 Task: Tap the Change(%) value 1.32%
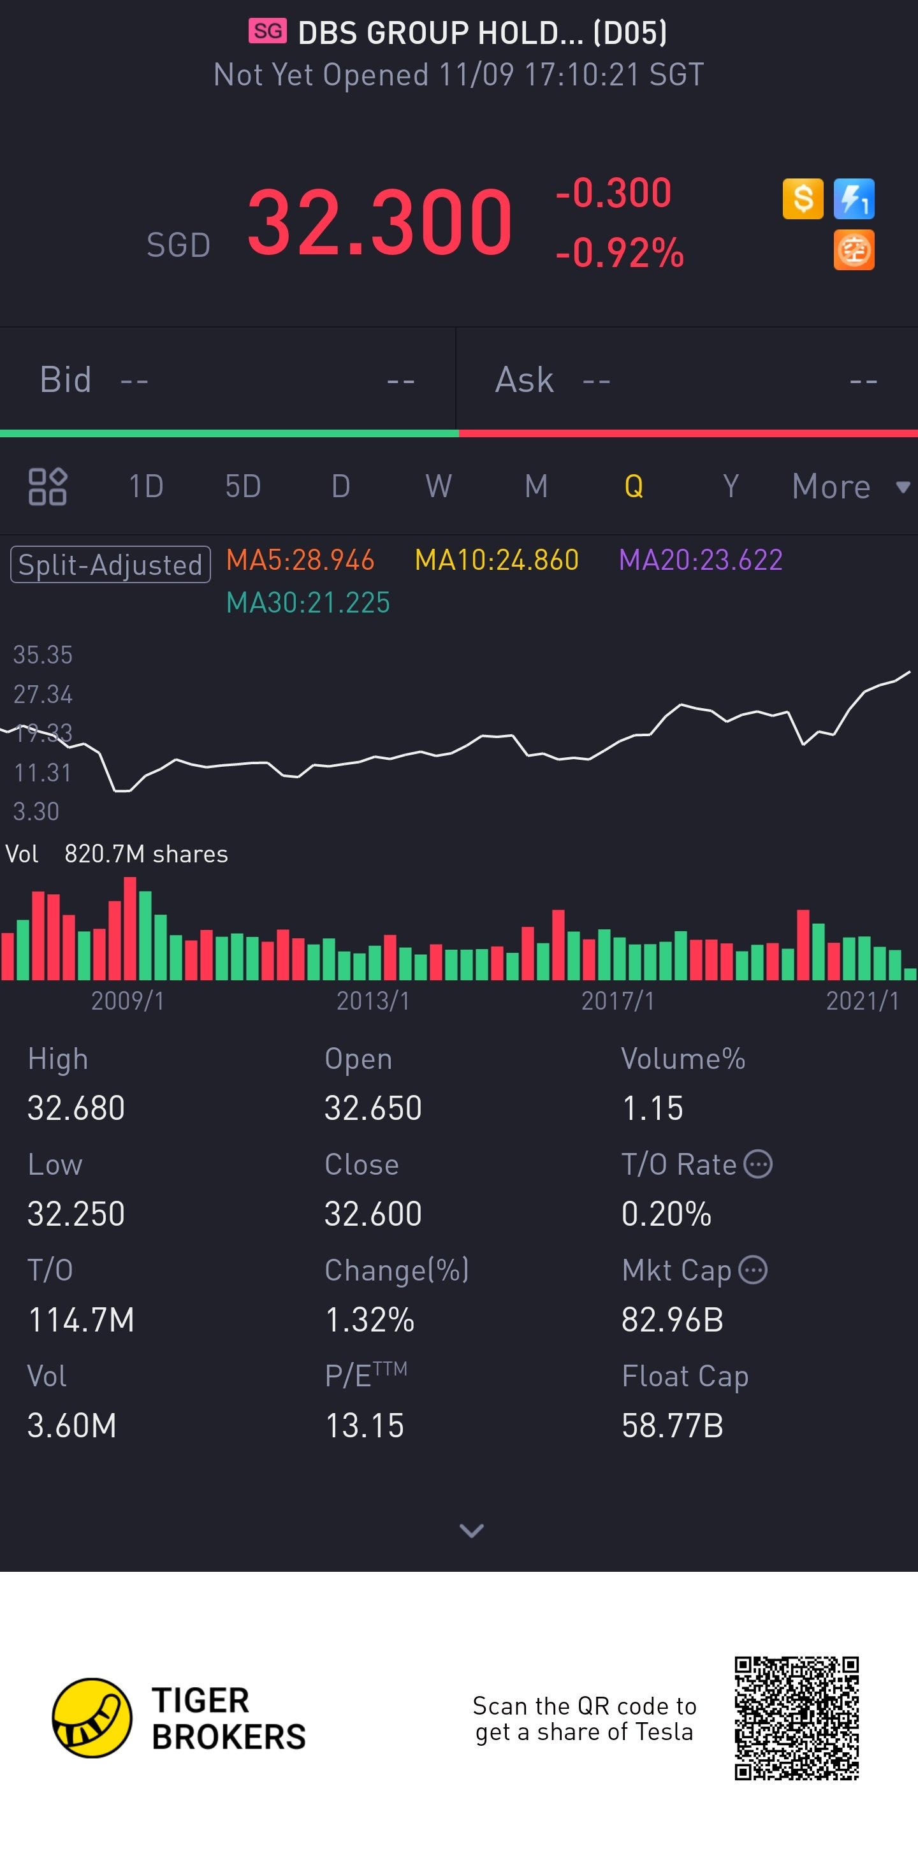(369, 1319)
